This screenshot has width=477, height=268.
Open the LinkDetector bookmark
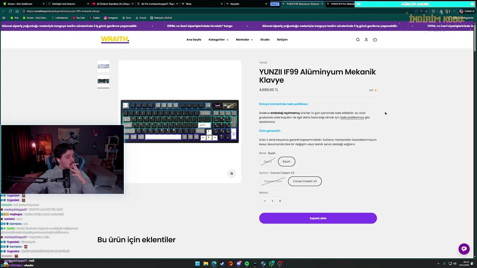(x=60, y=18)
